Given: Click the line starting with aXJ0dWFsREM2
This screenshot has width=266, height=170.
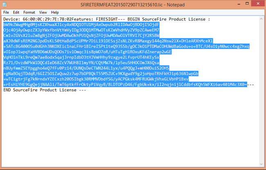Looking at the screenshot, I should click(x=108, y=41).
